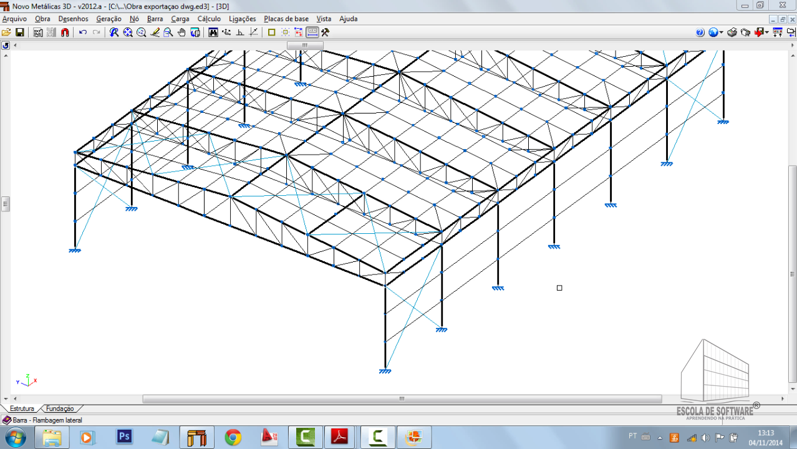Open the Cálculo menu
This screenshot has width=797, height=449.
(x=209, y=19)
